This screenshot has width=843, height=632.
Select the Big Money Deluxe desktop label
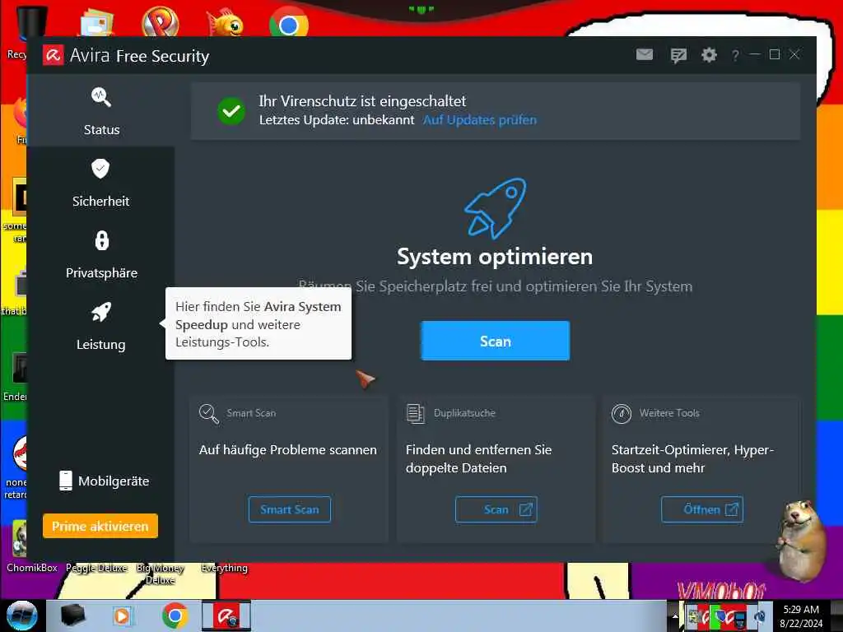[161, 574]
